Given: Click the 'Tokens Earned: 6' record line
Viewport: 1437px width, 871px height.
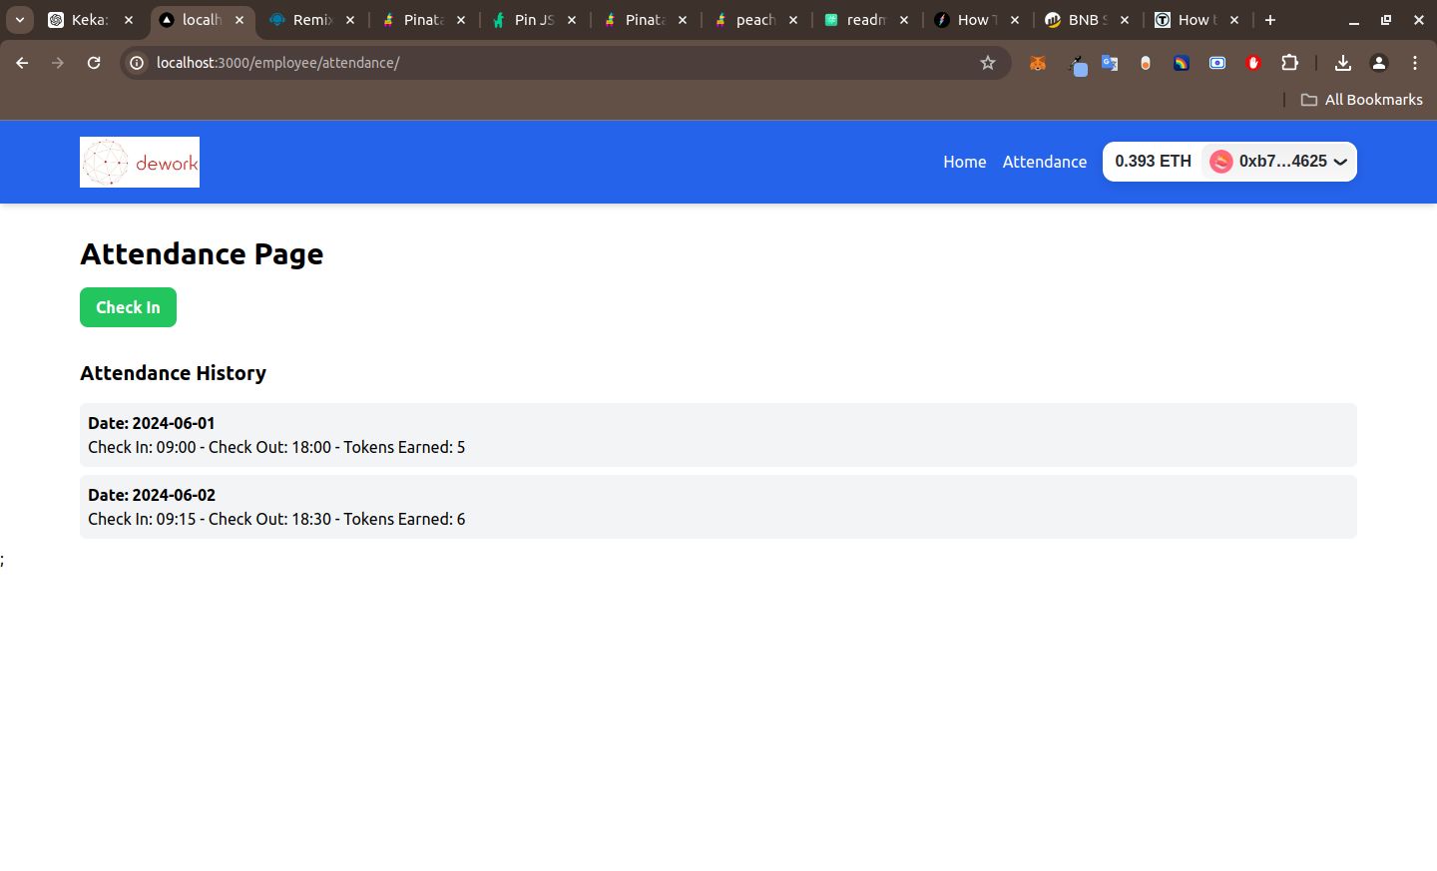Looking at the screenshot, I should 276,519.
